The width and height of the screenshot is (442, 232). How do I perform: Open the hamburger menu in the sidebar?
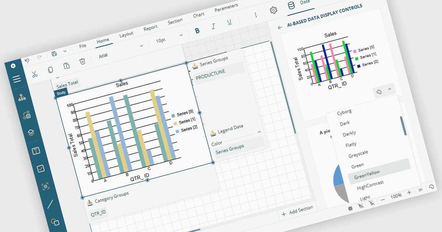click(17, 79)
